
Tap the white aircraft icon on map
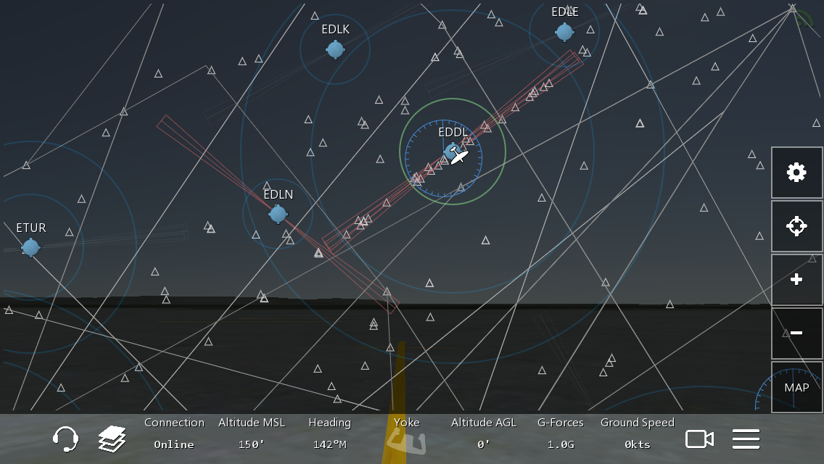pos(459,157)
